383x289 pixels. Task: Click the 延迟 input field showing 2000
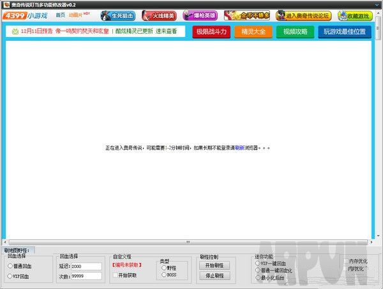pyautogui.click(x=86, y=266)
